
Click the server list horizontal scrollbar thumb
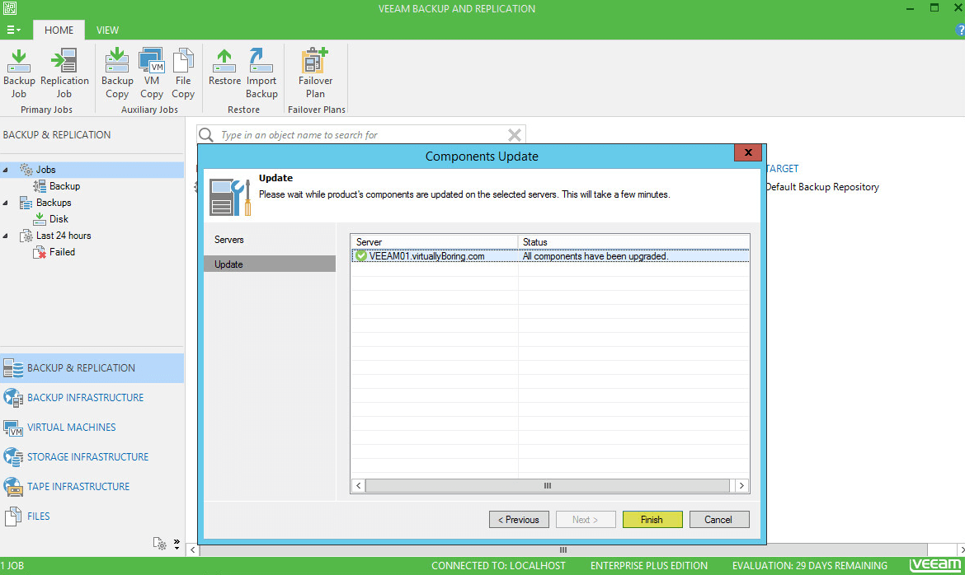tap(547, 486)
